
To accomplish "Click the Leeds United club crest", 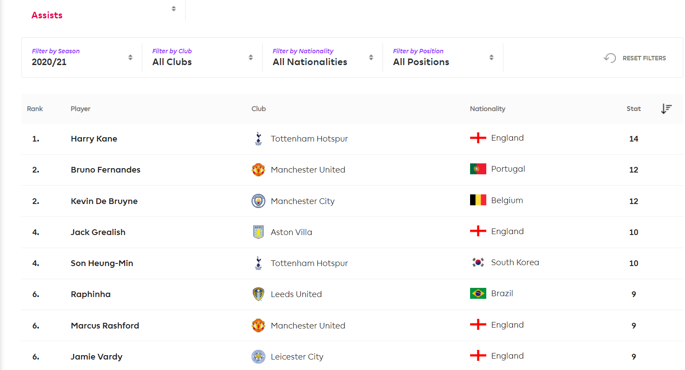I will click(x=258, y=294).
